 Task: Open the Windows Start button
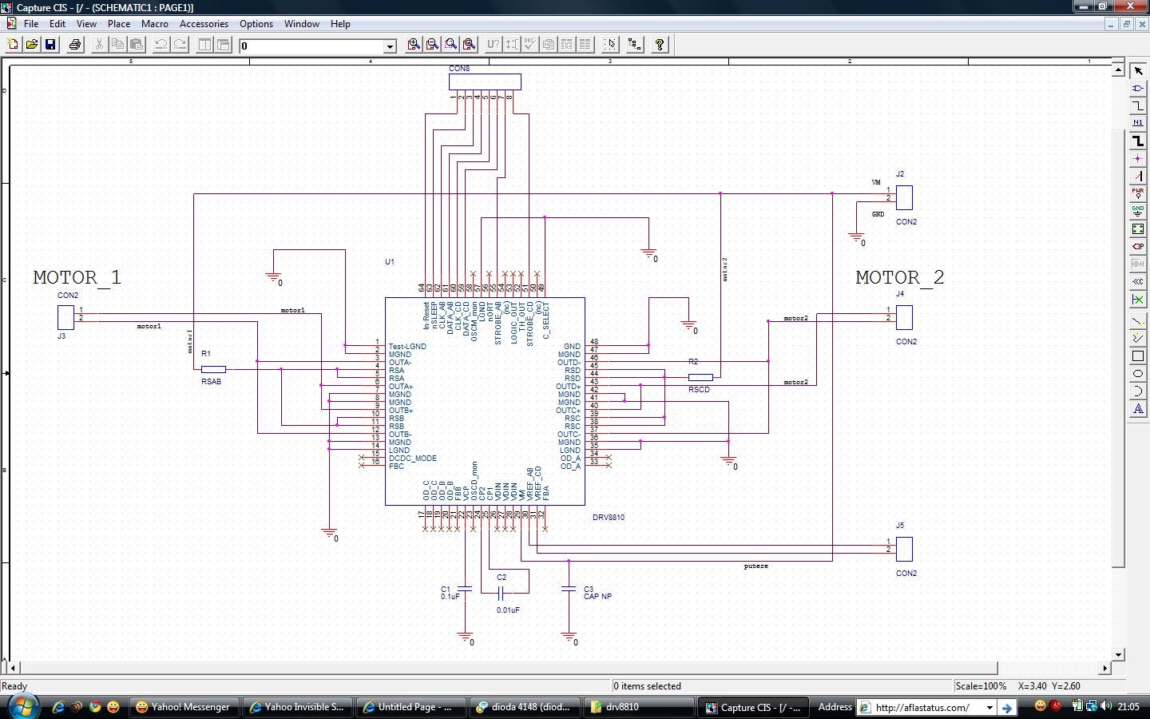[22, 706]
